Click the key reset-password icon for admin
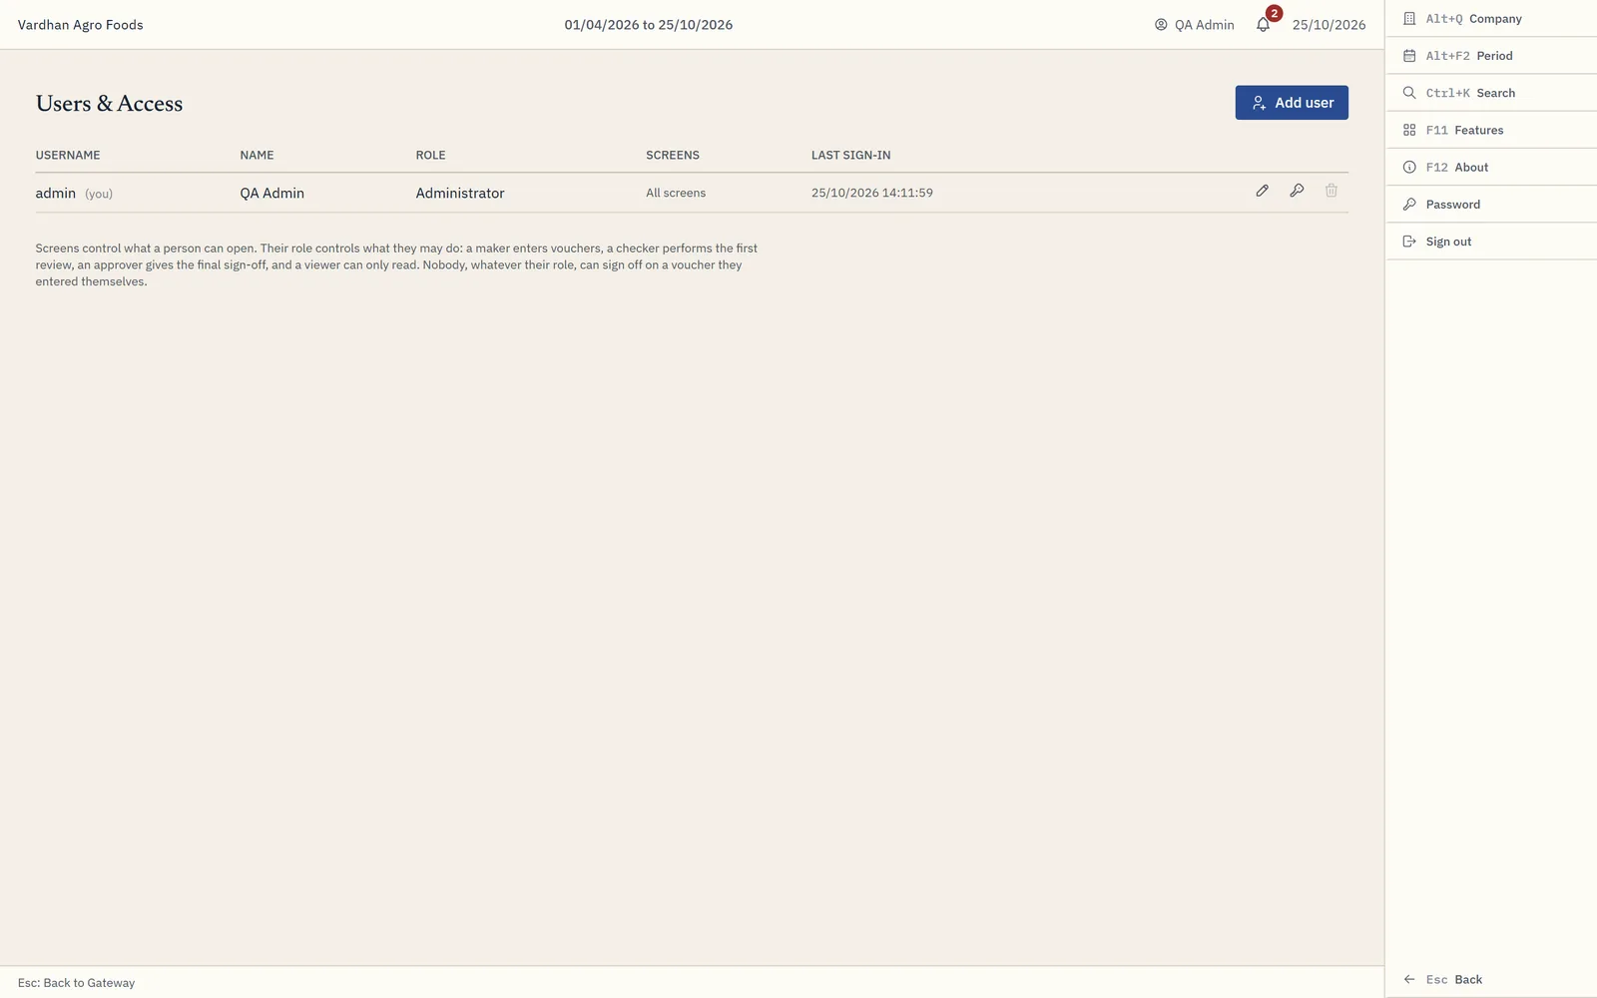The image size is (1597, 998). (x=1297, y=191)
